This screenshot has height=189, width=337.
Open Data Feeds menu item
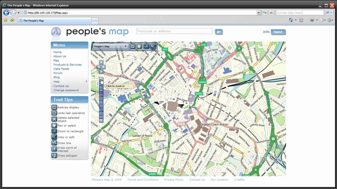[61, 69]
